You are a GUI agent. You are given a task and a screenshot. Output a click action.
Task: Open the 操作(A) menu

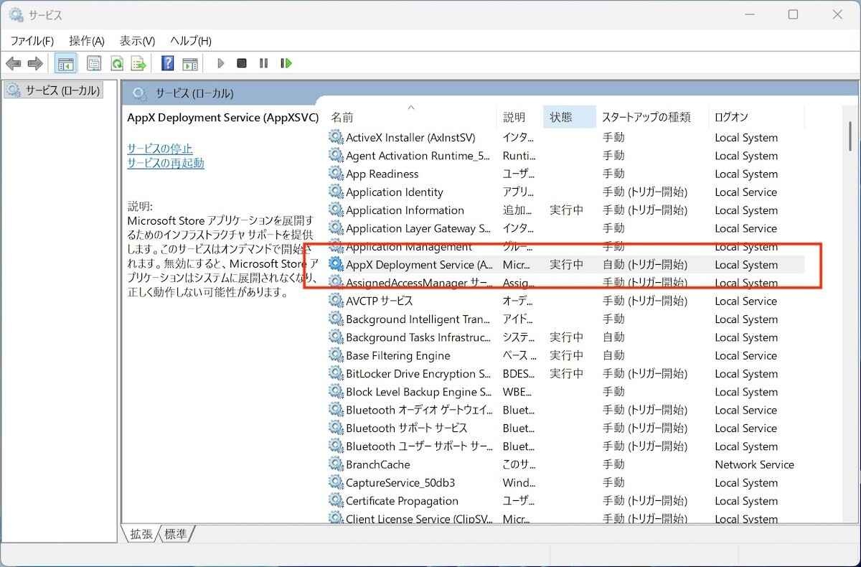(87, 41)
